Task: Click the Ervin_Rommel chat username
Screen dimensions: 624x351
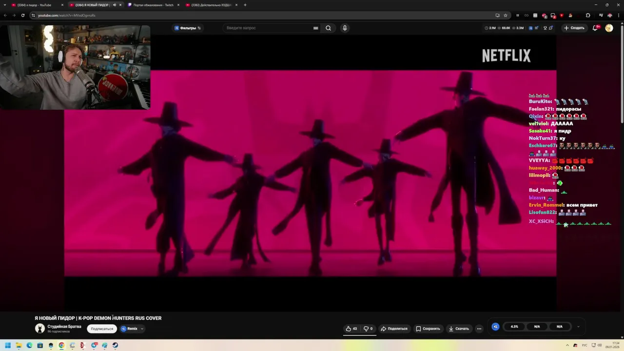Action: [x=546, y=205]
